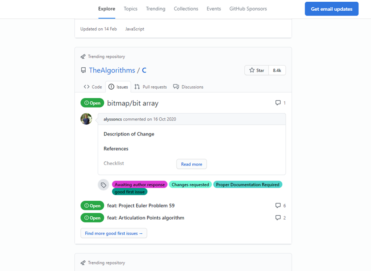Screen dimensions: 371x271
Task: Click Open badge beside Articulation Points algorithm
Action: click(92, 218)
